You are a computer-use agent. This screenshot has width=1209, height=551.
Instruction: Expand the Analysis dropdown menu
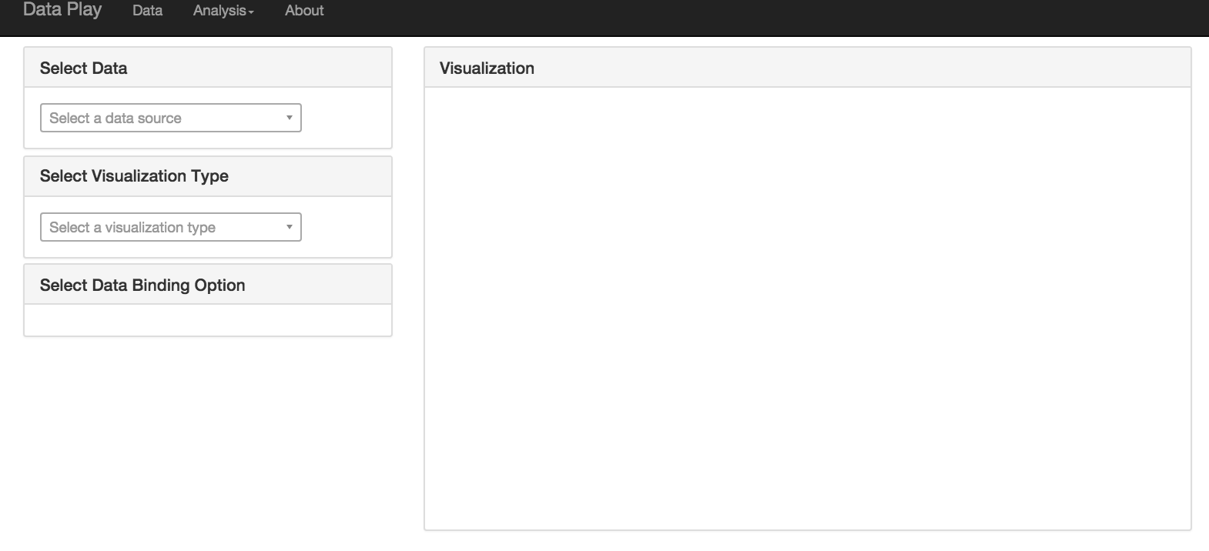pyautogui.click(x=223, y=11)
